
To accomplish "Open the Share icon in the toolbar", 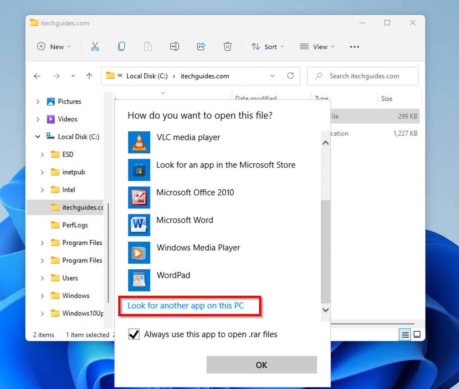I will [201, 47].
